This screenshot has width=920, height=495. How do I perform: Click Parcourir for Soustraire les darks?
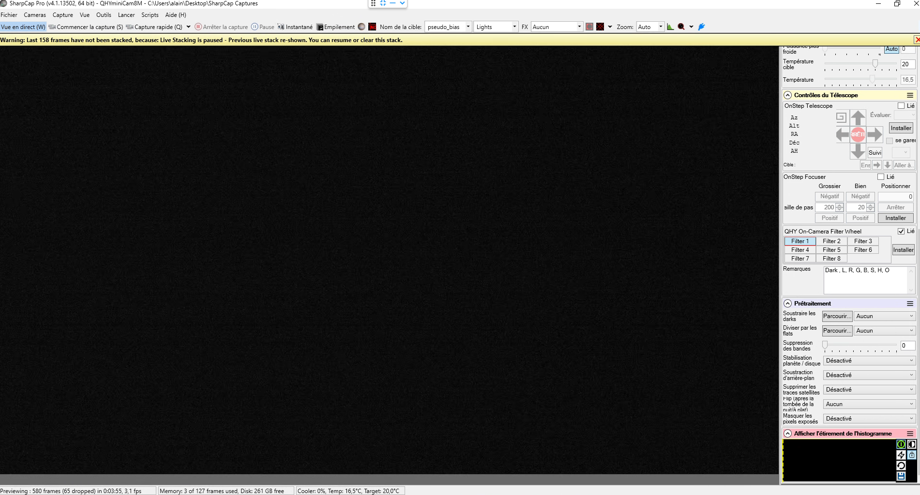coord(837,316)
